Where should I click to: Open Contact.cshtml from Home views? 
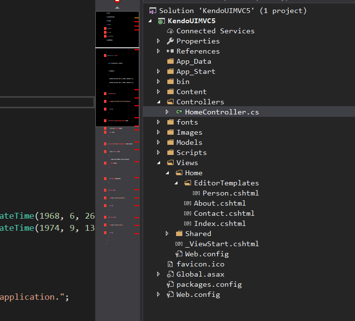click(224, 213)
